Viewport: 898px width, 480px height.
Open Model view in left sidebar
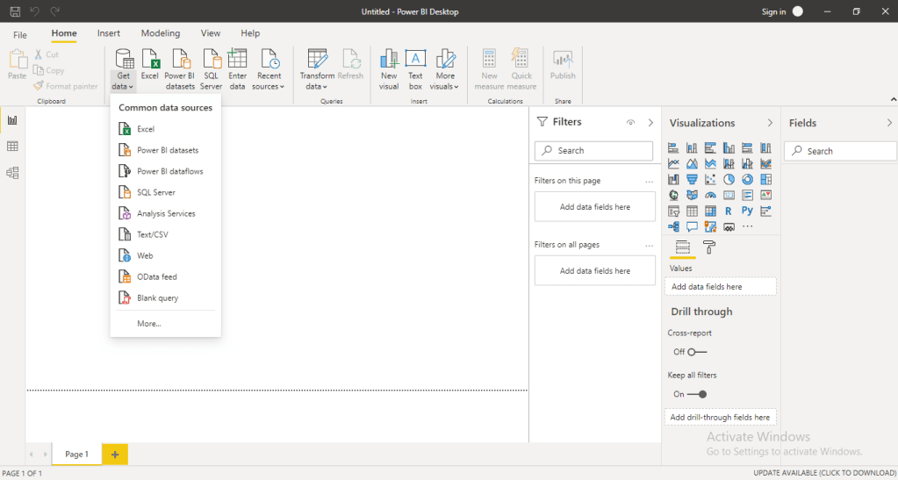coord(12,173)
